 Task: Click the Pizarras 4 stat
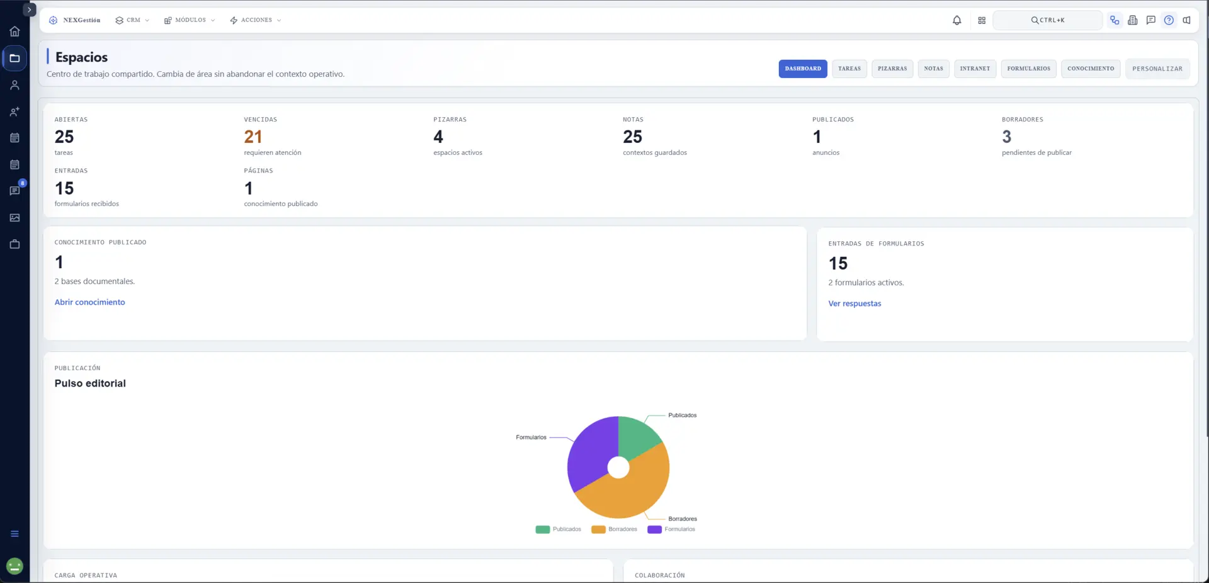click(458, 137)
